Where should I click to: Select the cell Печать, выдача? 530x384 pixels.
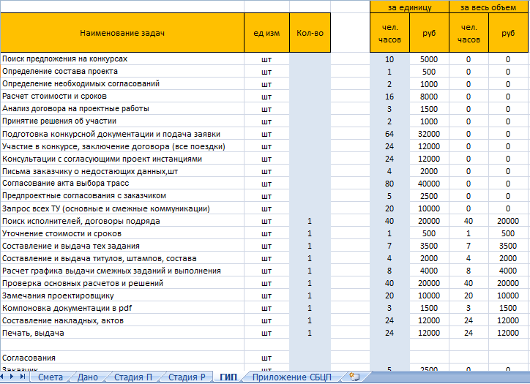coord(122,333)
